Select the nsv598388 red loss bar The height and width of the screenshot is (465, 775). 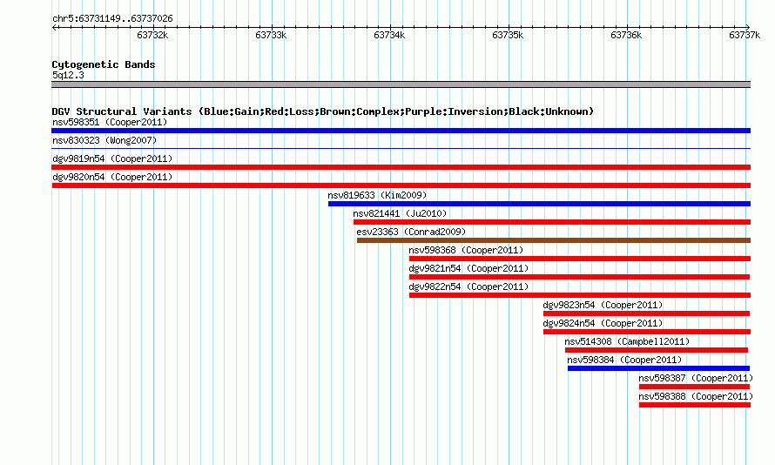click(695, 405)
